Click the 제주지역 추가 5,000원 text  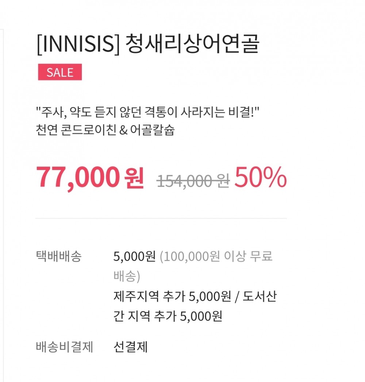coord(172,296)
